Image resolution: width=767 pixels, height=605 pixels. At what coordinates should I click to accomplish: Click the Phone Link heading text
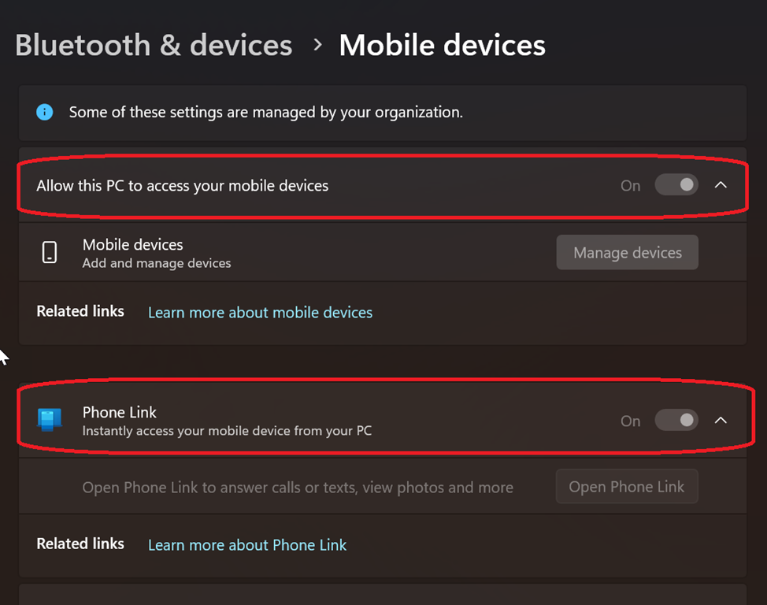coord(120,412)
